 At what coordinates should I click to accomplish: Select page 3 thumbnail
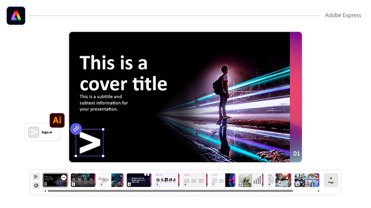[111, 180]
